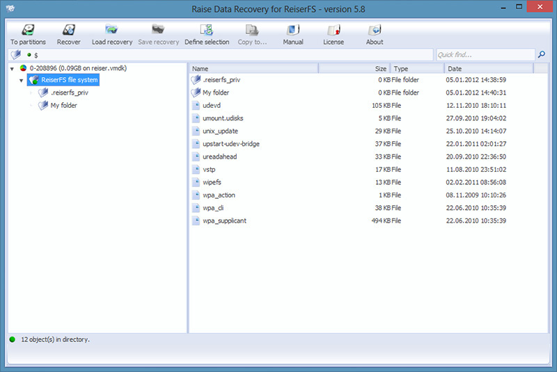Click the My folder icon in tree
Screen dimensions: 557x372
[43, 105]
